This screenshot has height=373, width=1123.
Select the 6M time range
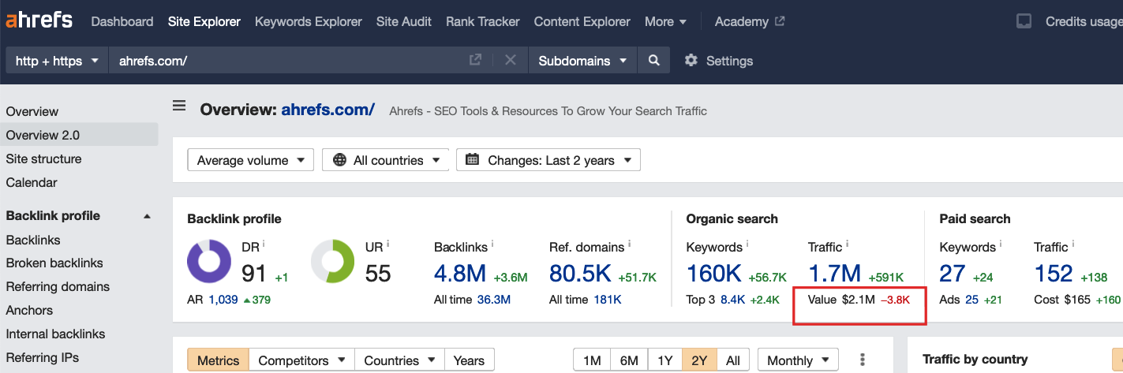click(x=629, y=360)
